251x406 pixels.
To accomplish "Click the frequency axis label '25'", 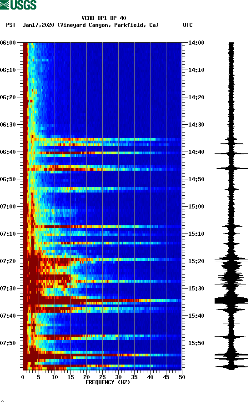I will click(102, 377).
